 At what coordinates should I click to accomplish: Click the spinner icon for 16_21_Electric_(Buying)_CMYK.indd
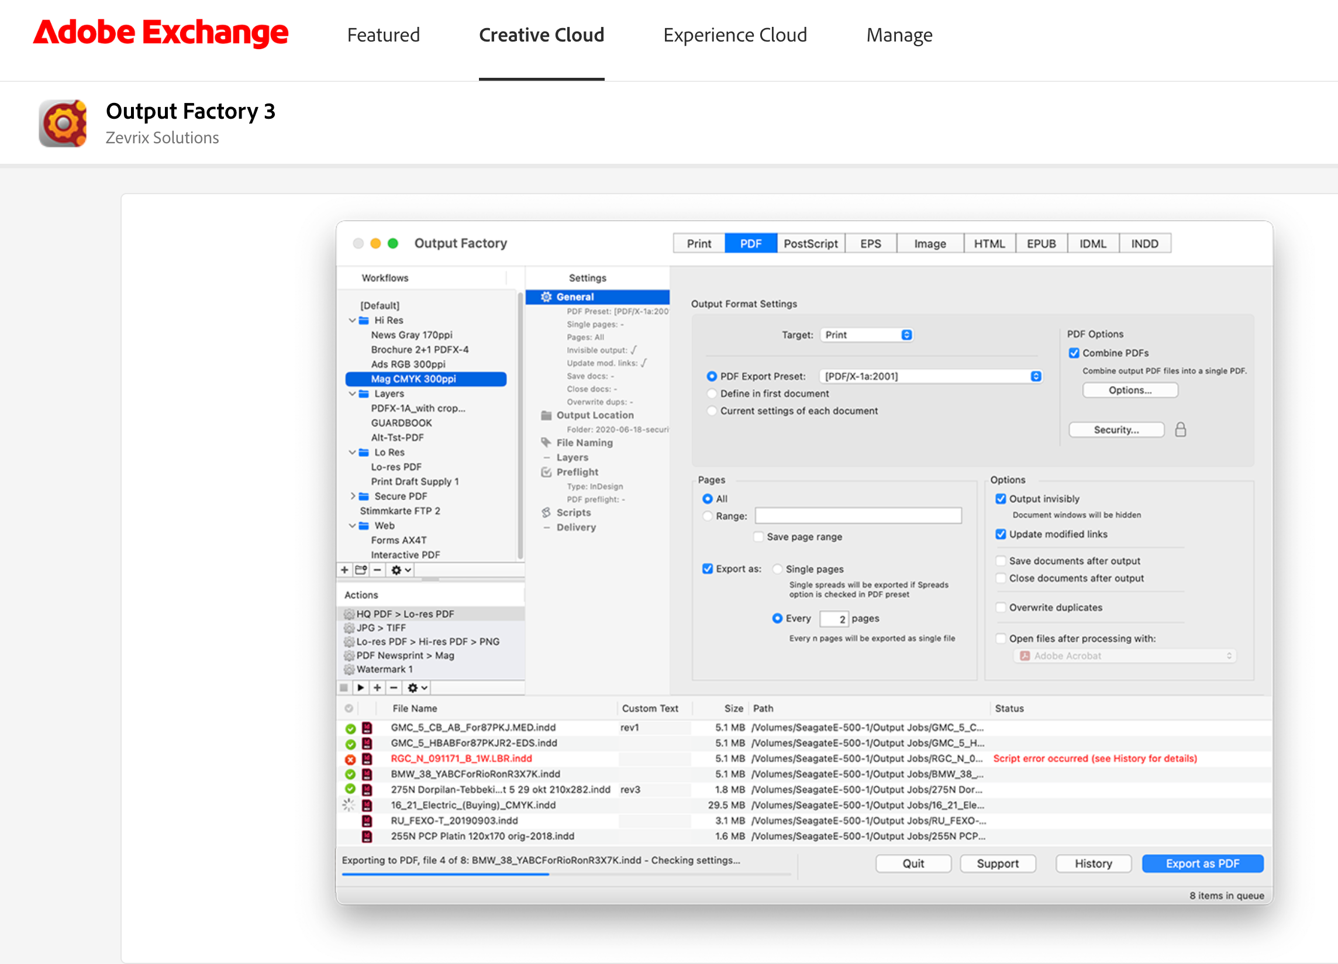click(349, 805)
